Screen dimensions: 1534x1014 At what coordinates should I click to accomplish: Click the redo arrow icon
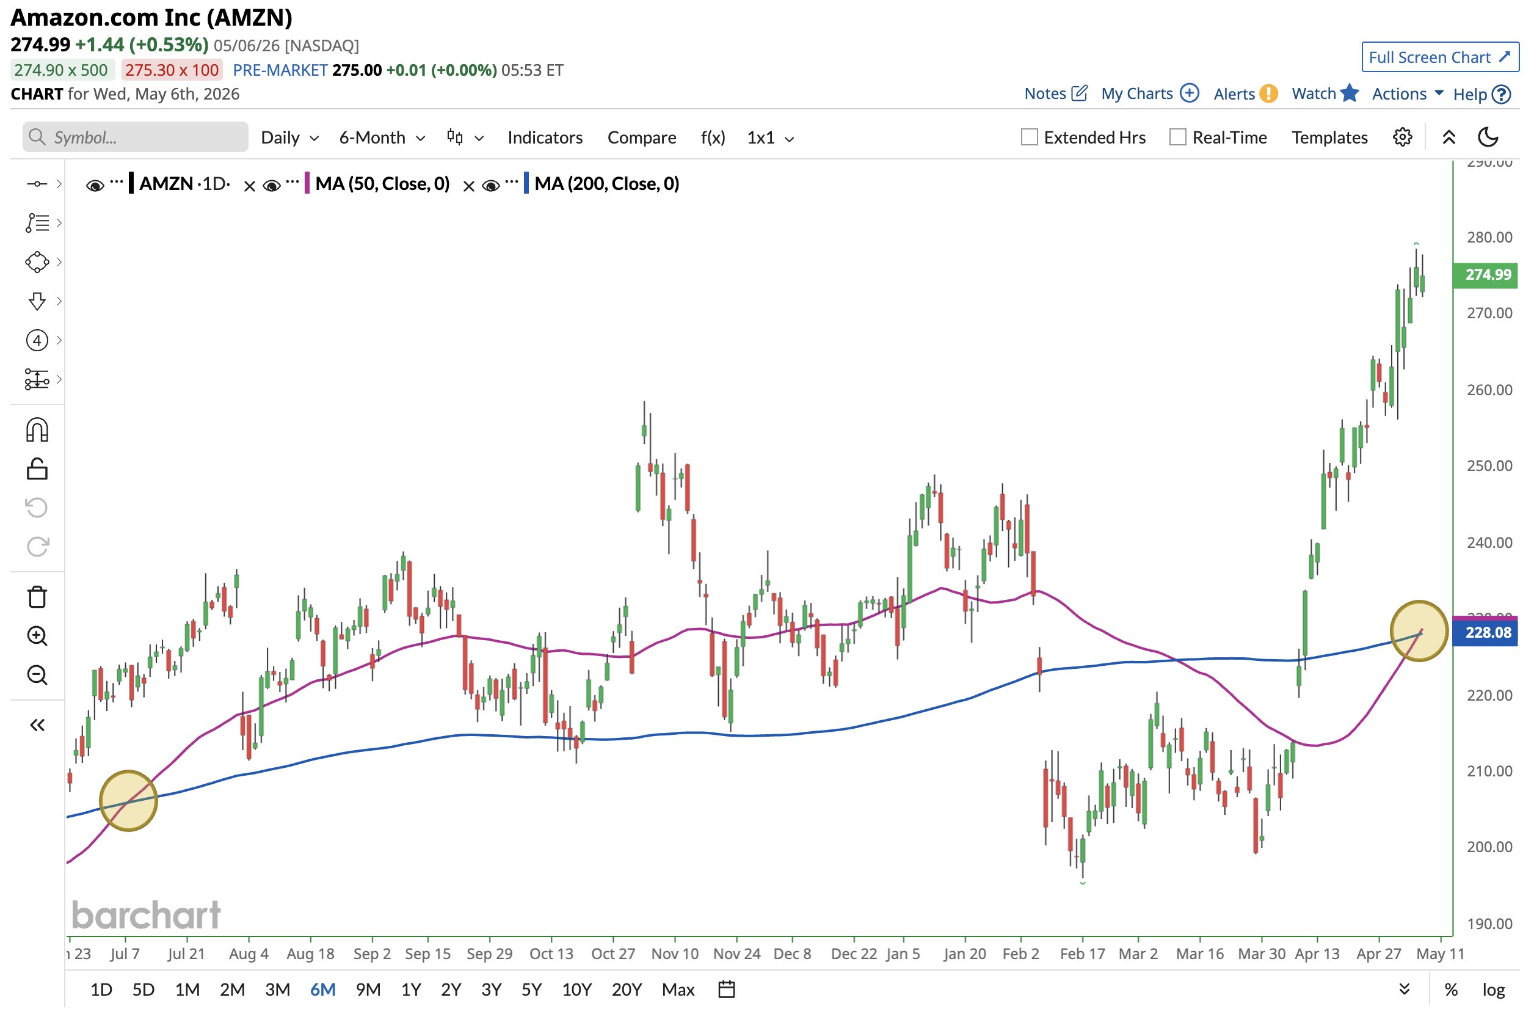point(37,547)
